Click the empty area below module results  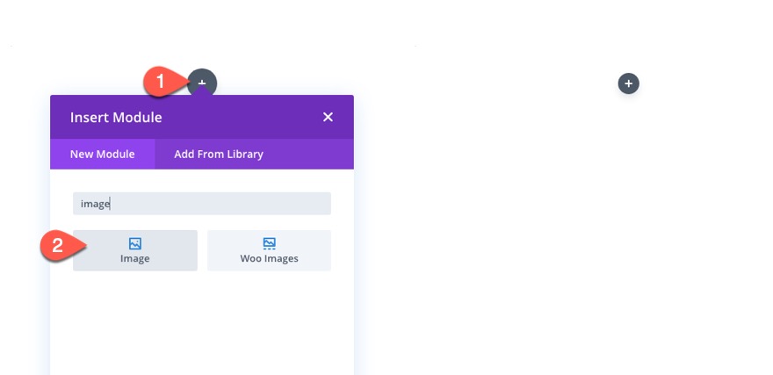[202, 325]
